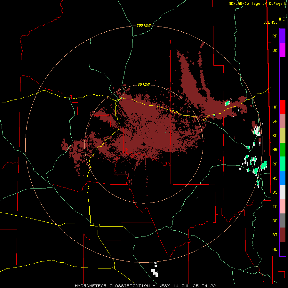
Task: Click the UK legend label
Action: (275, 50)
